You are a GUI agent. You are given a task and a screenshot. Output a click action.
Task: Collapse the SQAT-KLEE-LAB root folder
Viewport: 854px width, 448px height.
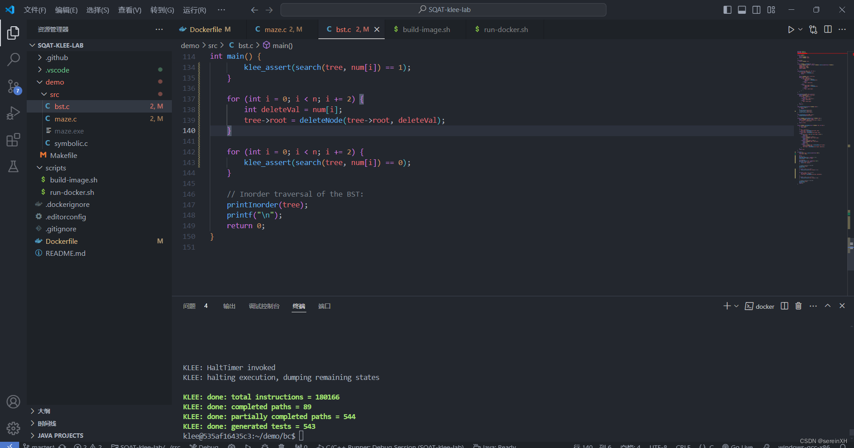99,45
